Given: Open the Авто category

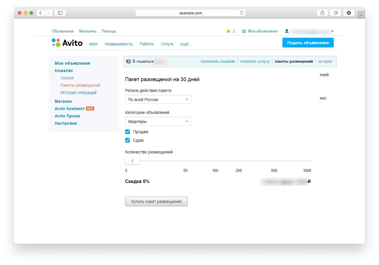Looking at the screenshot, I should (93, 44).
